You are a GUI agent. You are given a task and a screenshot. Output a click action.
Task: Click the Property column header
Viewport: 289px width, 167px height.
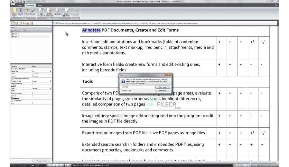21,66
